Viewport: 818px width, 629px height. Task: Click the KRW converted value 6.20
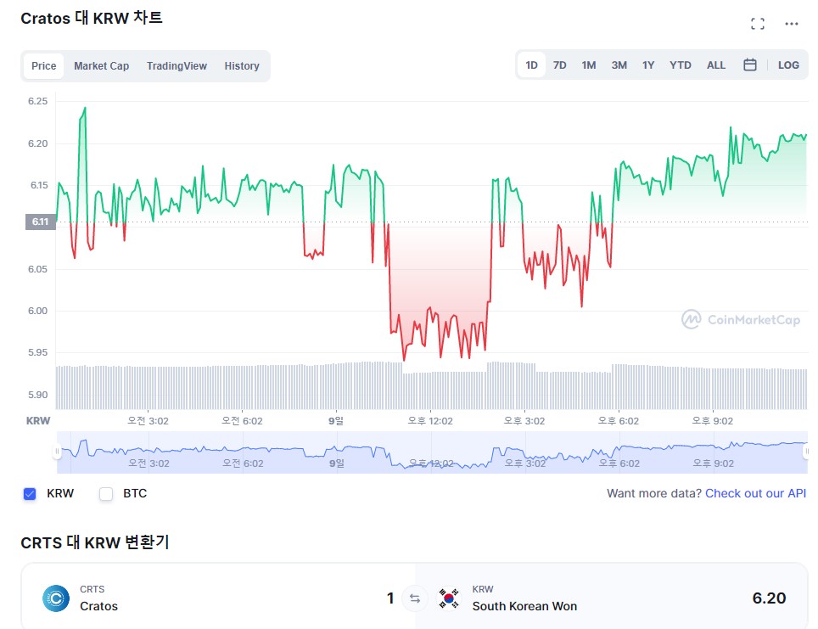769,598
